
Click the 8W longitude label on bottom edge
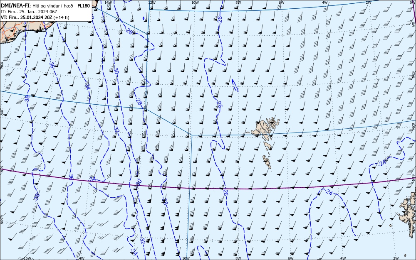click(238, 258)
